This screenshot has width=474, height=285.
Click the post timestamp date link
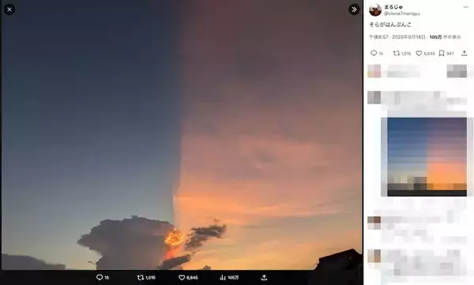click(x=397, y=37)
